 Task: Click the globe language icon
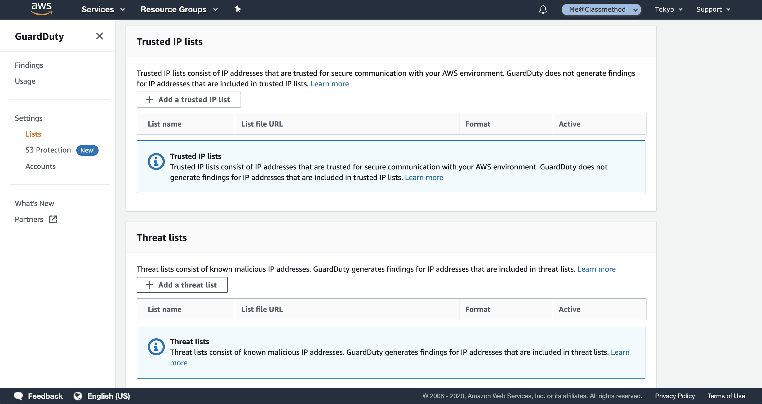pyautogui.click(x=78, y=396)
